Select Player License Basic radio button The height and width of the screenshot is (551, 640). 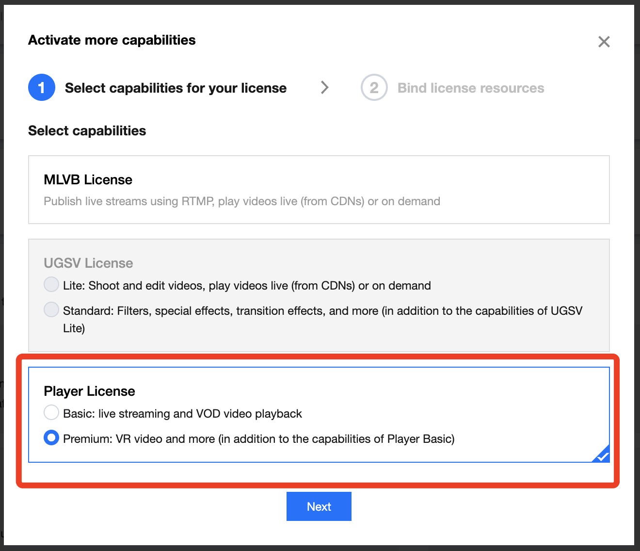pos(51,413)
